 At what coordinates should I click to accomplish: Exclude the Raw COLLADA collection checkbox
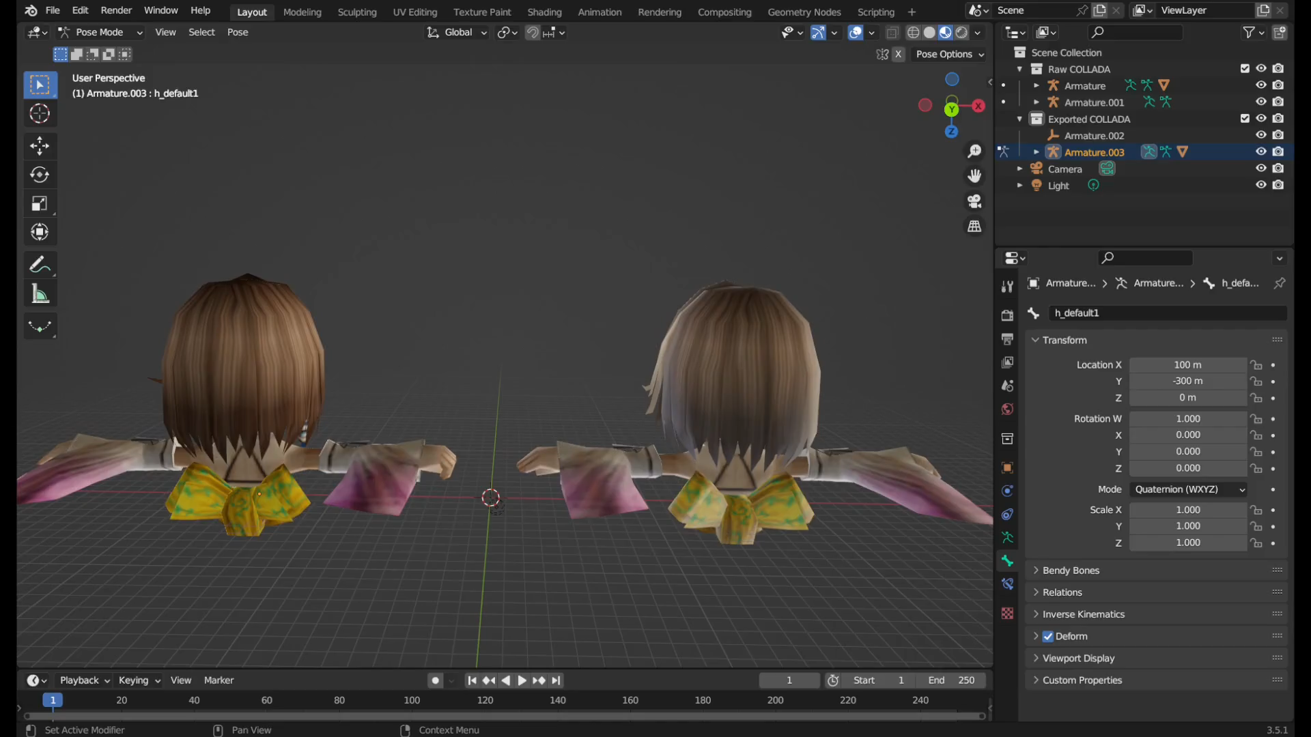point(1245,69)
